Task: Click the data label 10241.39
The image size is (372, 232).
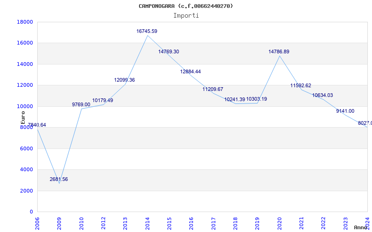Action: pos(235,99)
